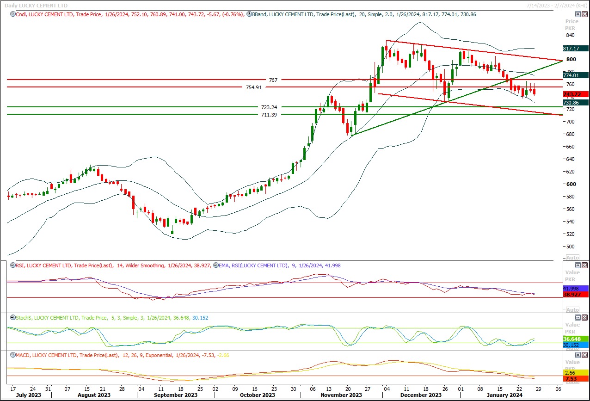Click the December 2023 time axis label

point(420,395)
